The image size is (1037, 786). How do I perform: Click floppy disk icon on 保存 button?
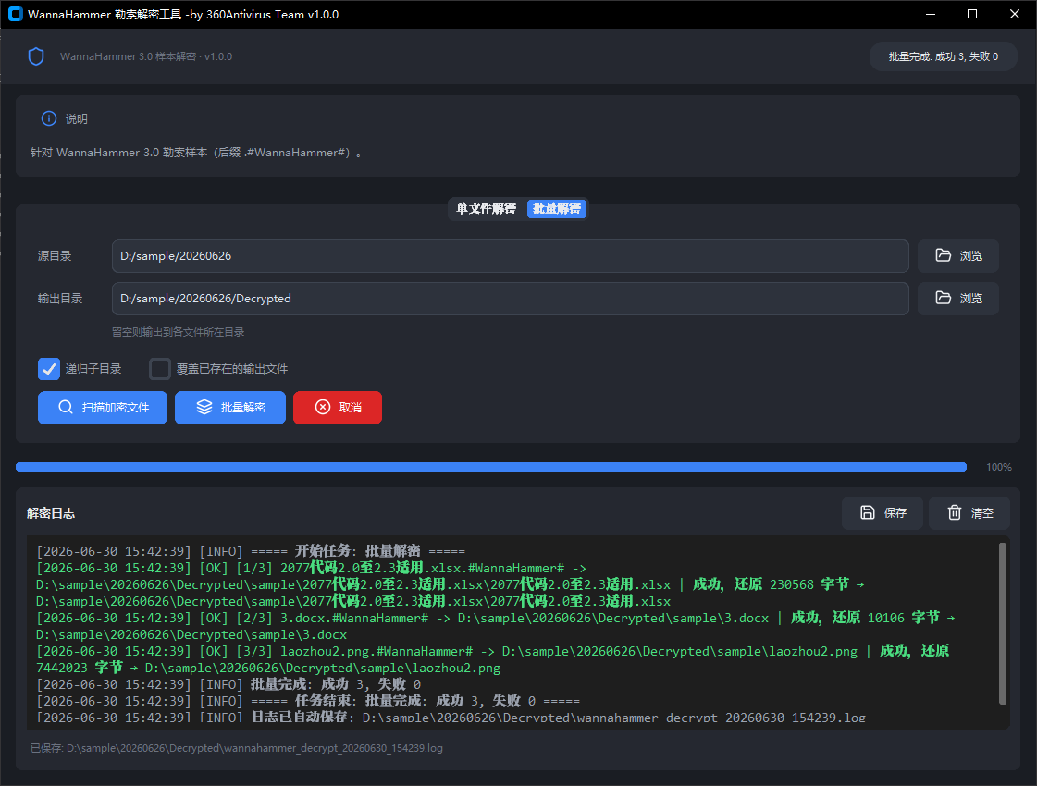tap(867, 512)
